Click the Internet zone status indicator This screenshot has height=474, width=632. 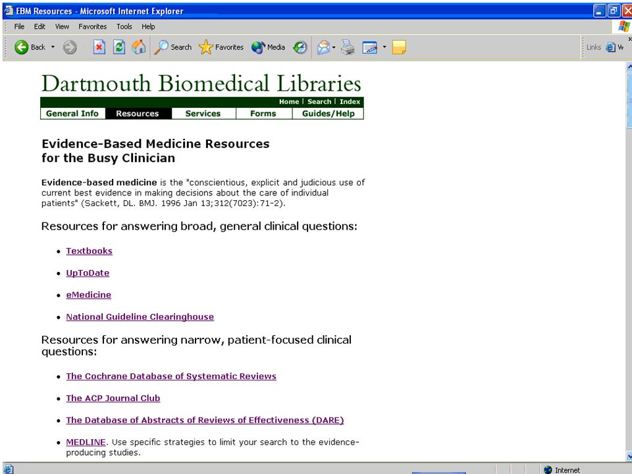[x=562, y=470]
